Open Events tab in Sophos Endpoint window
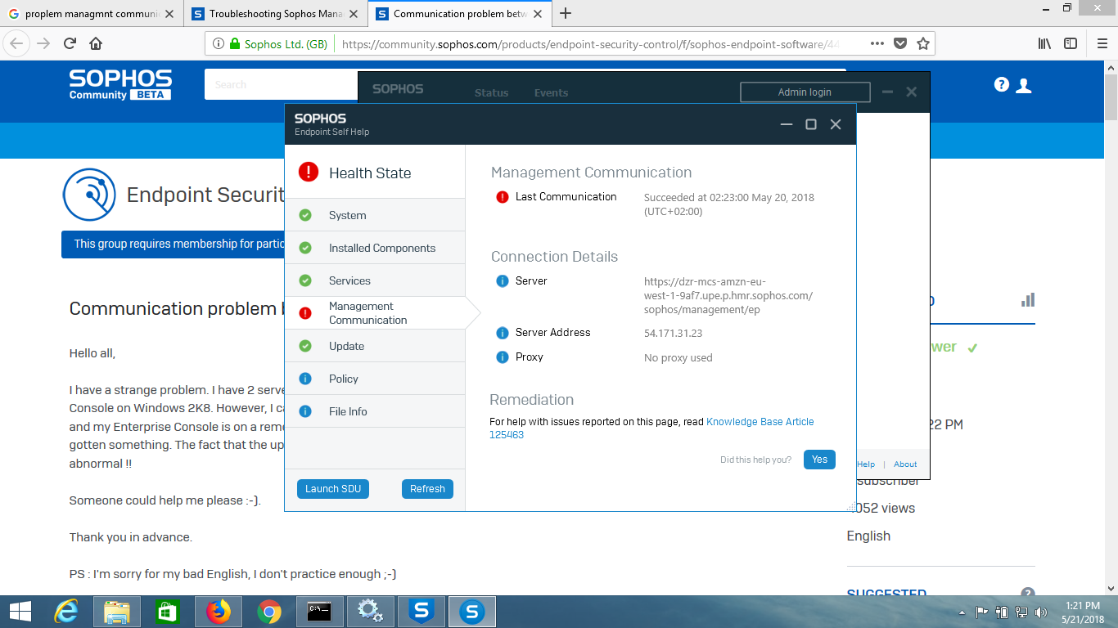 pos(551,93)
